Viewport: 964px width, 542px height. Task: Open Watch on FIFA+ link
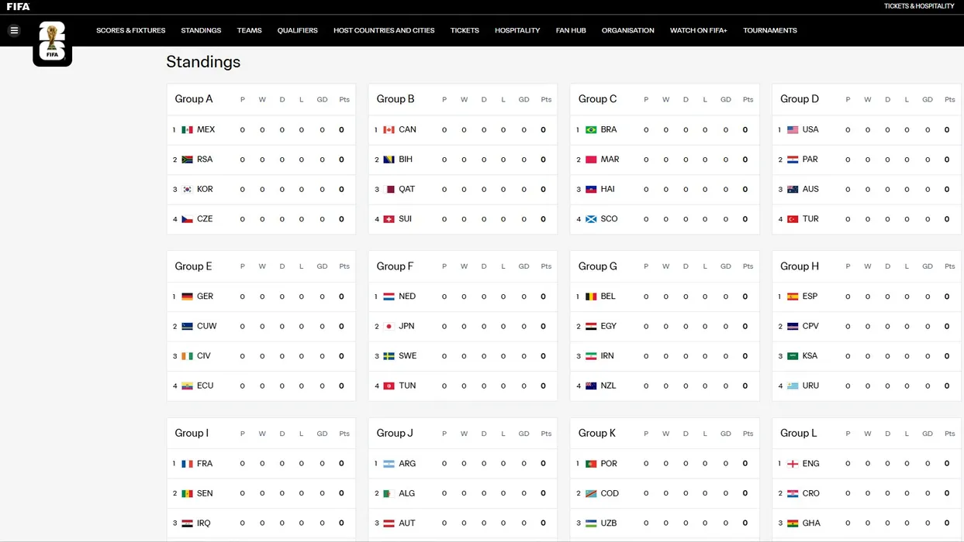tap(698, 31)
